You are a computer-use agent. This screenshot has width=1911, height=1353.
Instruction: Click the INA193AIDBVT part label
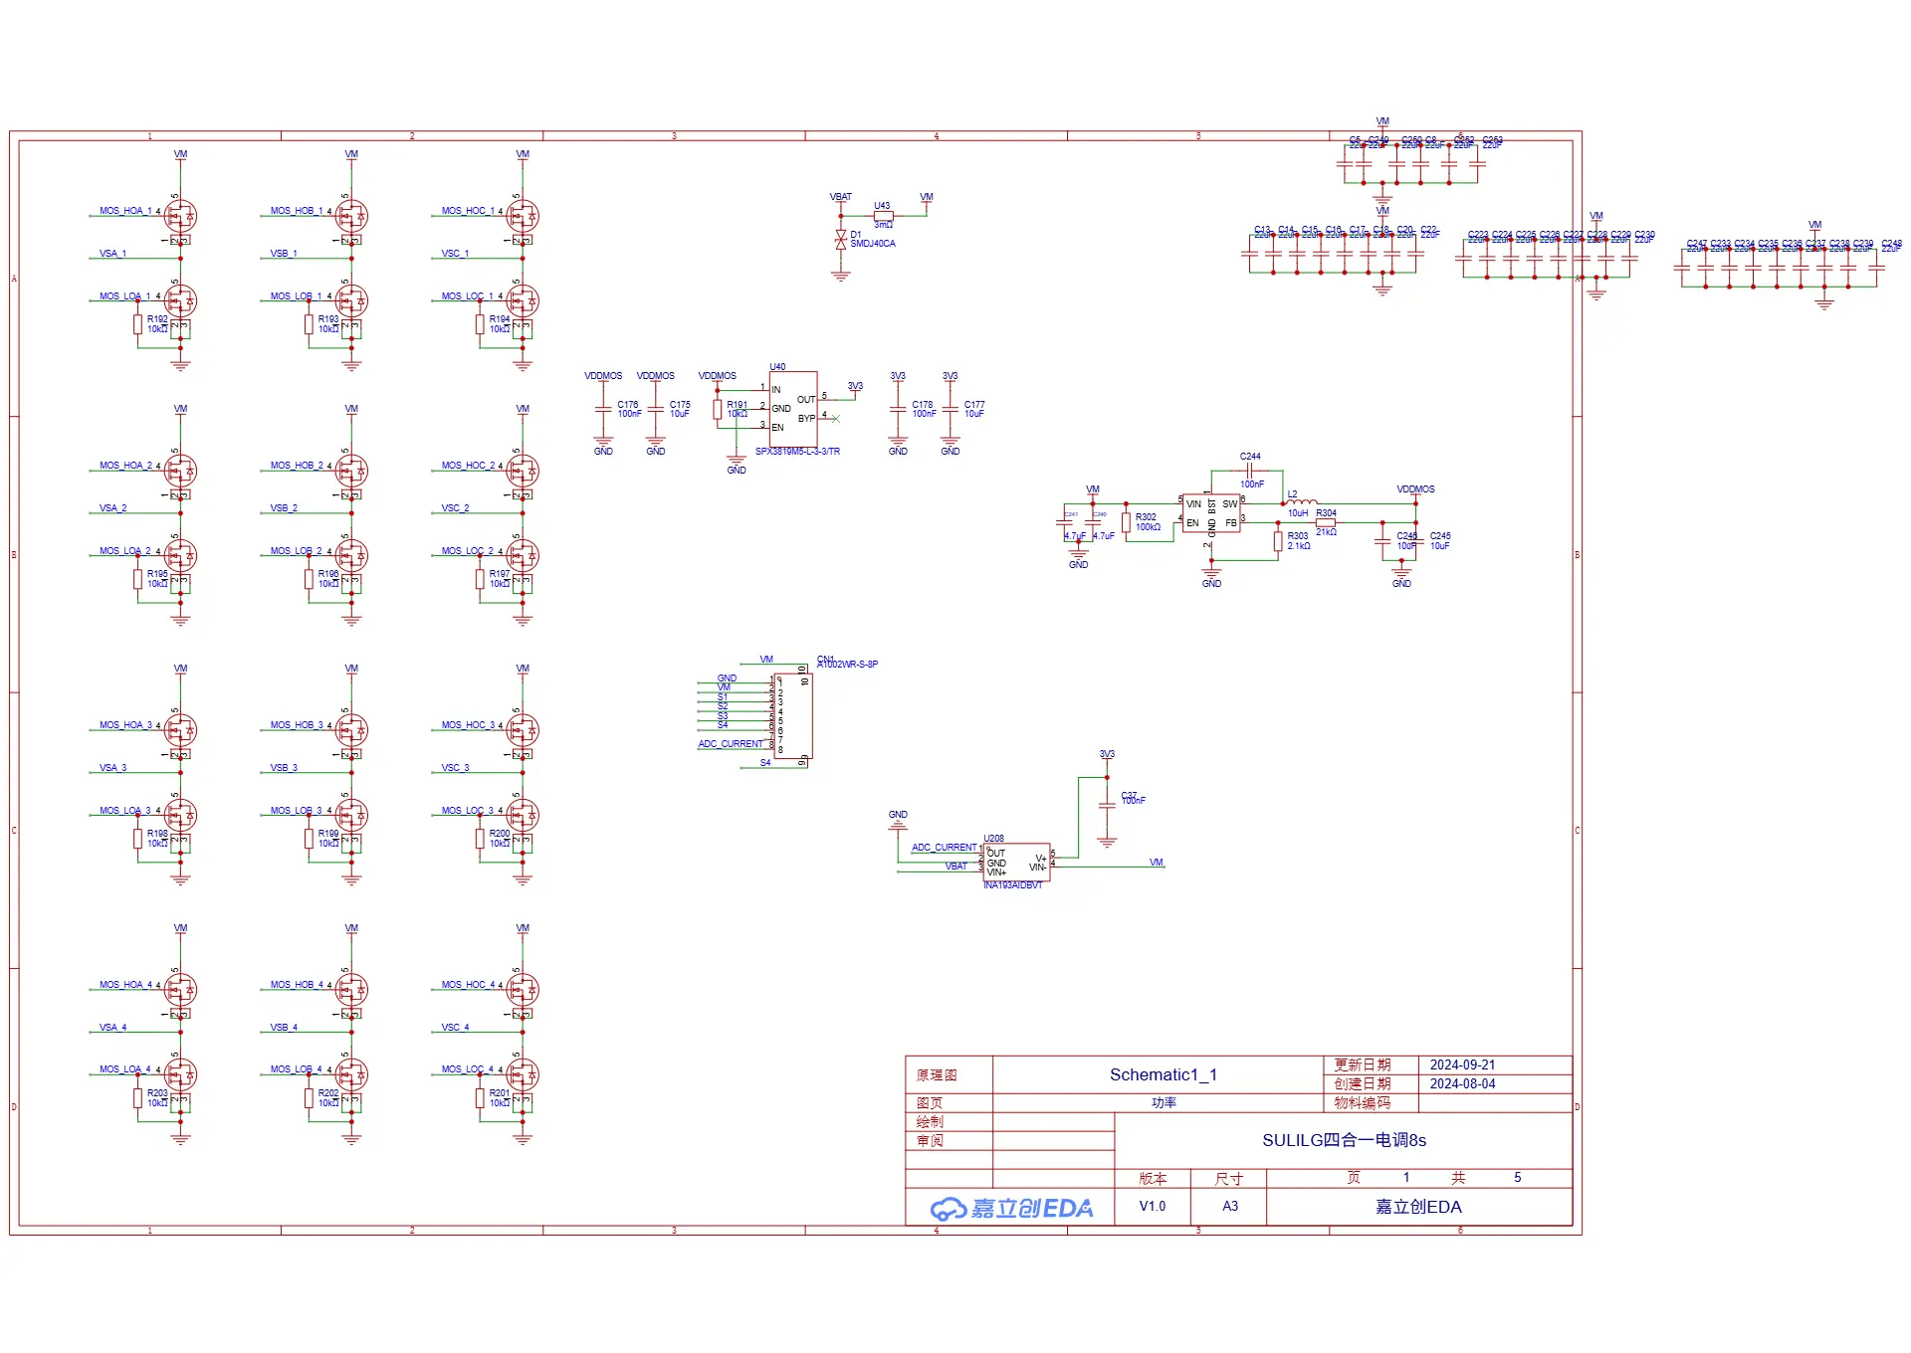1013,885
